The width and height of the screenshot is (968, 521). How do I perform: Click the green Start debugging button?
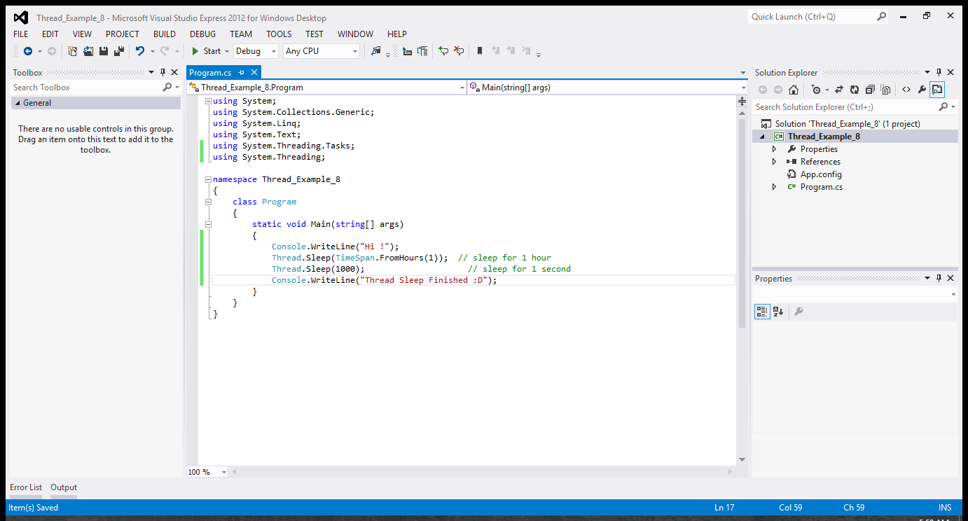(x=206, y=51)
